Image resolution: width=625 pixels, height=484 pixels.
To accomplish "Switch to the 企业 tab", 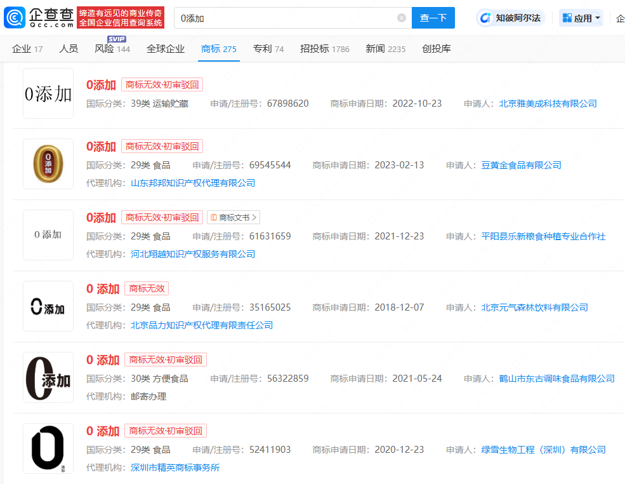I will (27, 49).
